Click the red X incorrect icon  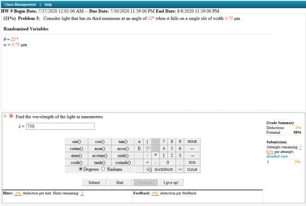tap(11, 116)
